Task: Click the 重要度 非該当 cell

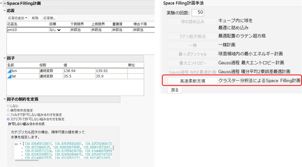Action: tap(122, 30)
